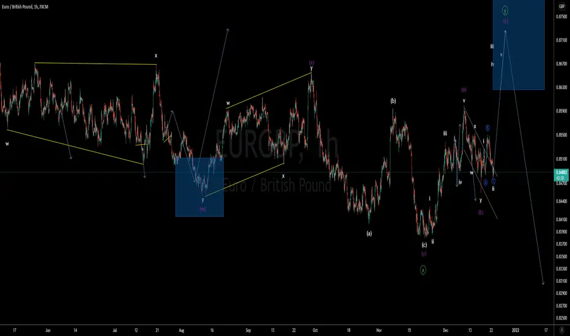
Task: Select the green circled y wave label
Action: pyautogui.click(x=505, y=10)
